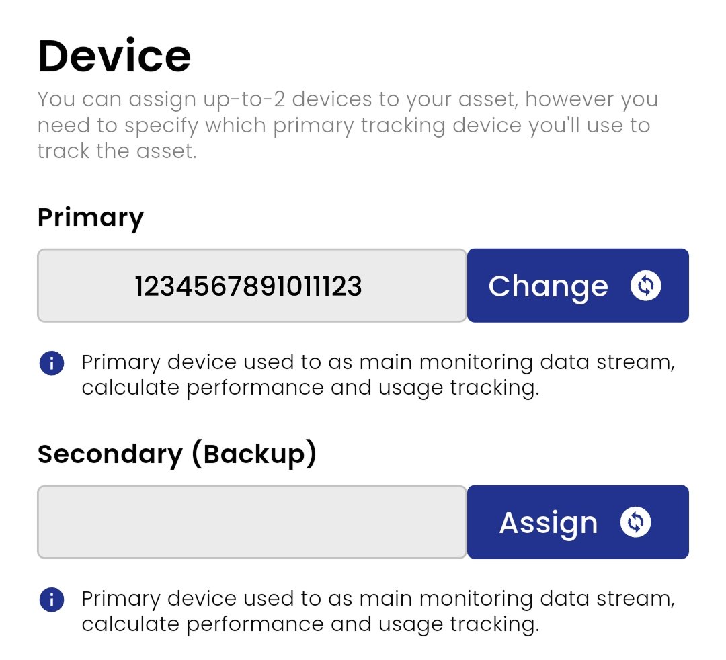Click inside the grey Primary device box

(x=252, y=285)
